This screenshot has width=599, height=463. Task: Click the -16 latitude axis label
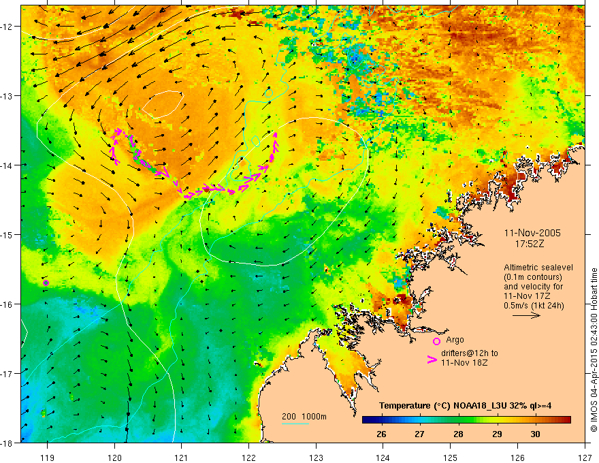[7, 304]
